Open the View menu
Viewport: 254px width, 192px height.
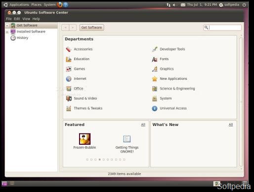click(26, 19)
